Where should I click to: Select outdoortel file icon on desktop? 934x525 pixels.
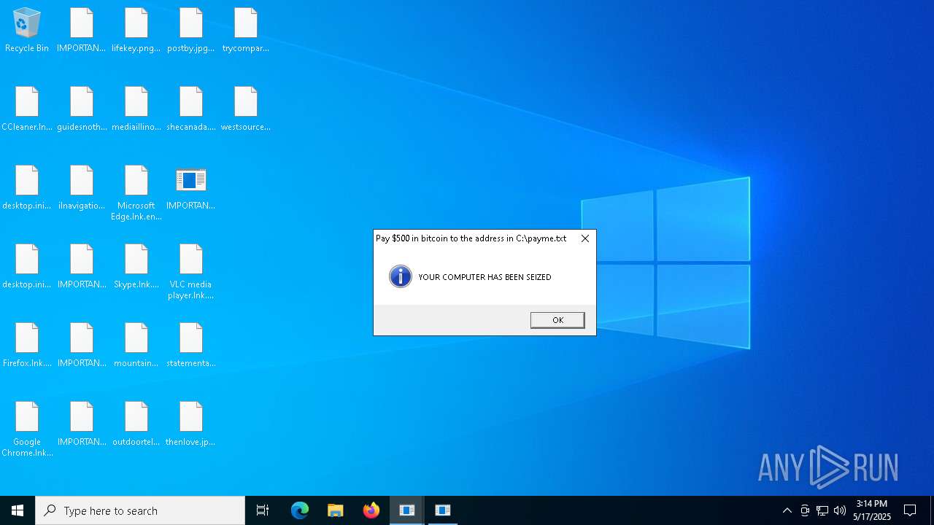click(x=136, y=424)
